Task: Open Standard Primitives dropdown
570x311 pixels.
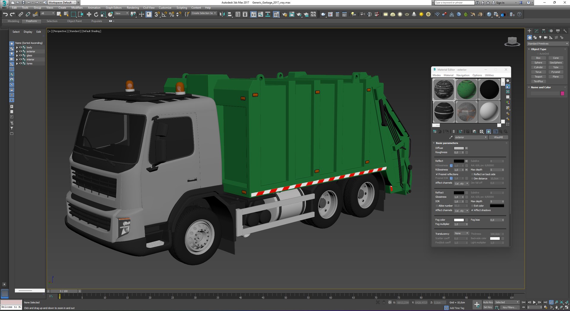Action: click(548, 44)
